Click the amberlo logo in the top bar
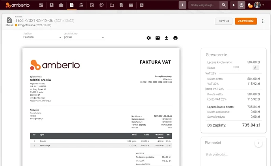Screen dimensions: 271x166 pos(18,5)
